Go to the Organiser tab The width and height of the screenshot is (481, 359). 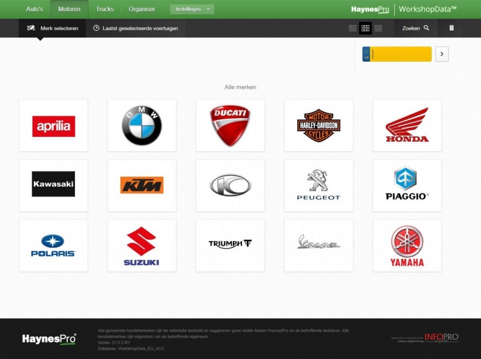pyautogui.click(x=142, y=9)
